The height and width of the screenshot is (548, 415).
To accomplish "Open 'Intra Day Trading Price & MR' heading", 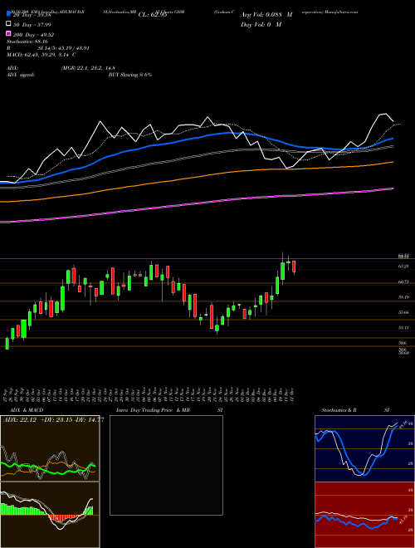I will click(153, 410).
